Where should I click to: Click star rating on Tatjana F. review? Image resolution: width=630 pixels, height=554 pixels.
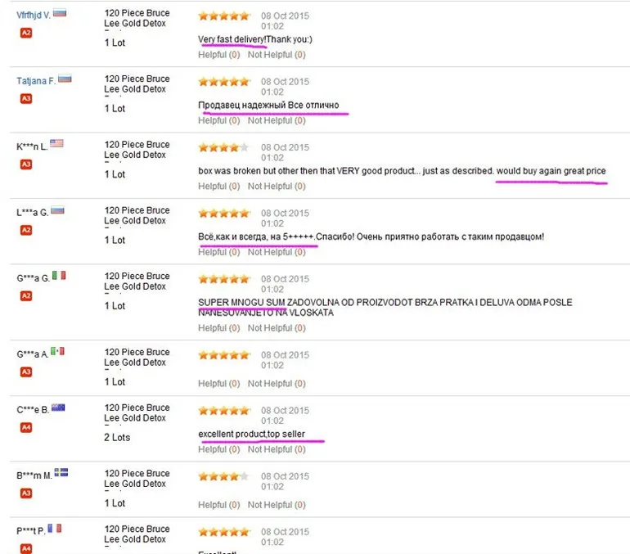(224, 82)
